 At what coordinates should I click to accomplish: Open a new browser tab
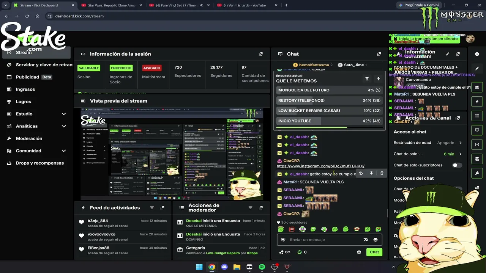pyautogui.click(x=286, y=5)
